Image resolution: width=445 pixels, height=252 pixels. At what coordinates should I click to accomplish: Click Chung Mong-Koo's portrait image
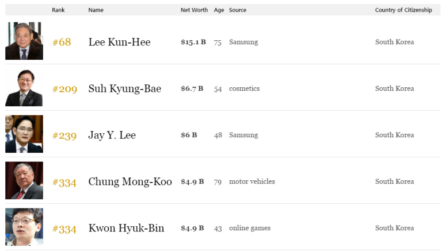[x=24, y=181]
